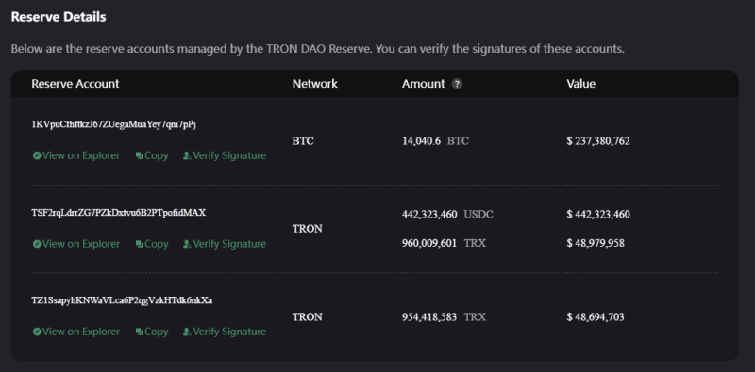Verify Signature of the BTC reserve account
The height and width of the screenshot is (372, 755).
coord(225,155)
